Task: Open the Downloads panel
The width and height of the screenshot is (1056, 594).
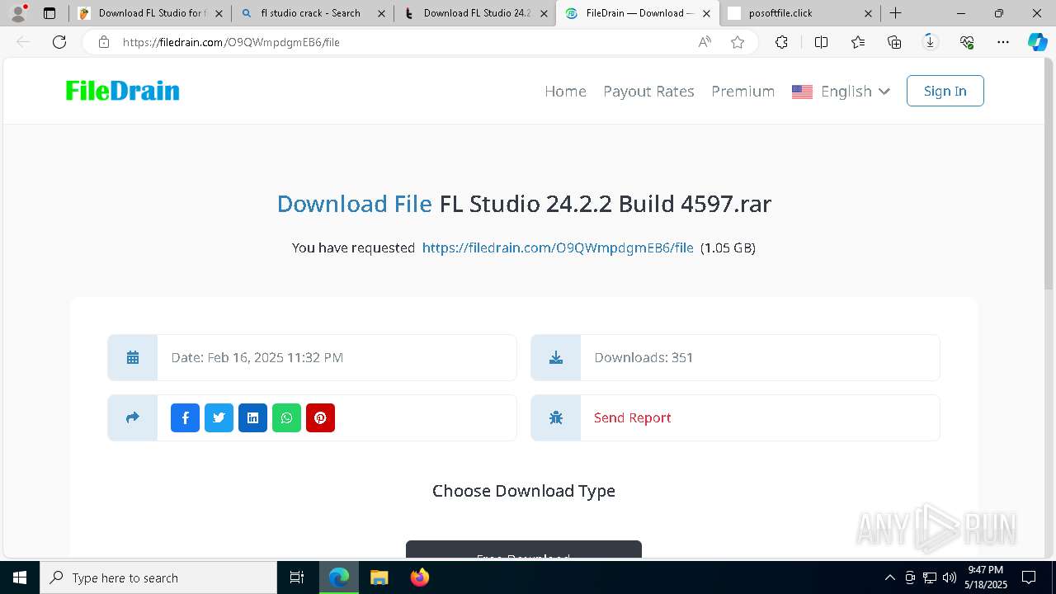Action: point(931,42)
